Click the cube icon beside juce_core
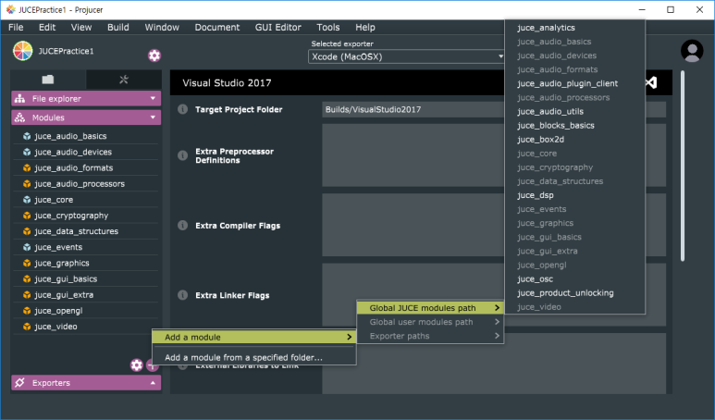Viewport: 715px width, 420px height. point(27,200)
